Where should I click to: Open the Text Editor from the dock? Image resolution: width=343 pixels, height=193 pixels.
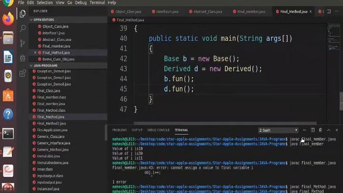(8, 152)
